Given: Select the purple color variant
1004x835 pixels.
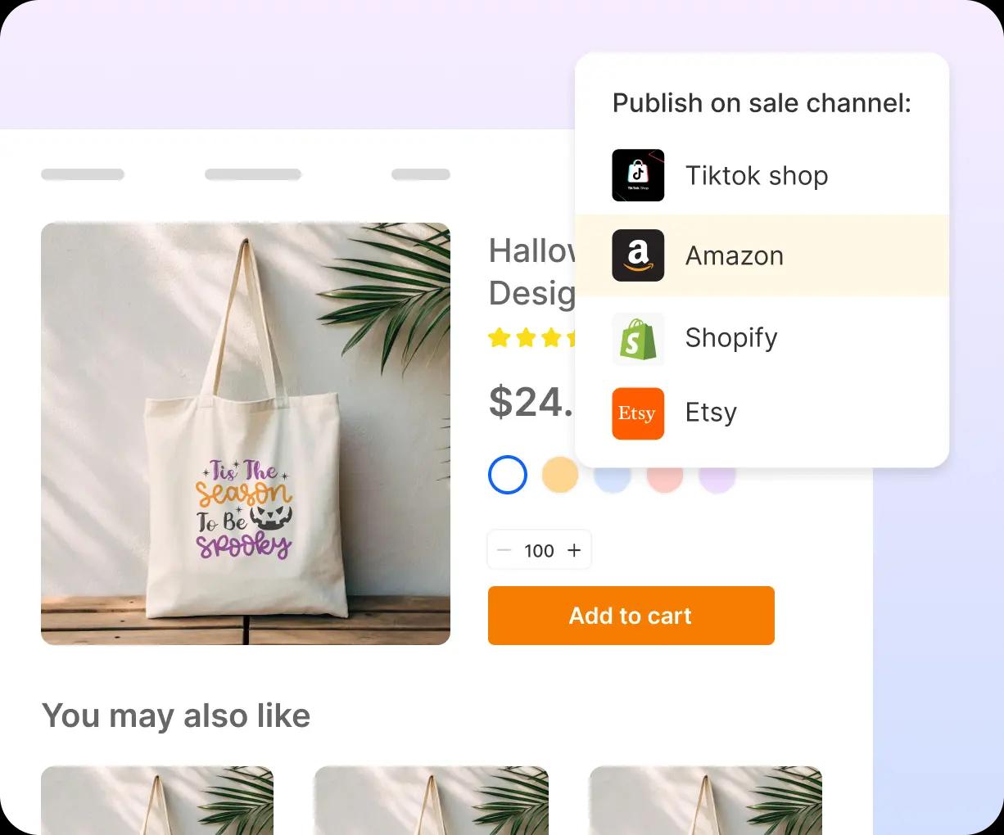Looking at the screenshot, I should [x=717, y=475].
